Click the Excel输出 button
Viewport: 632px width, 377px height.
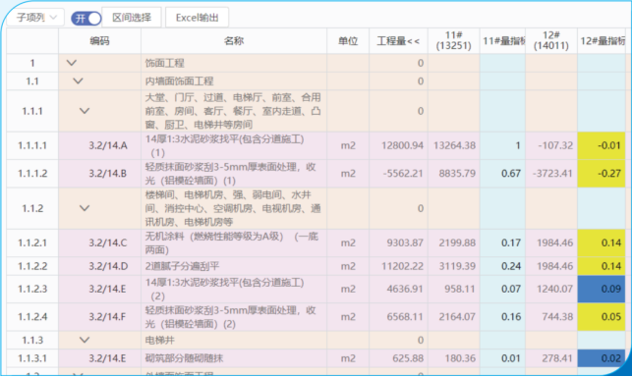pos(198,18)
